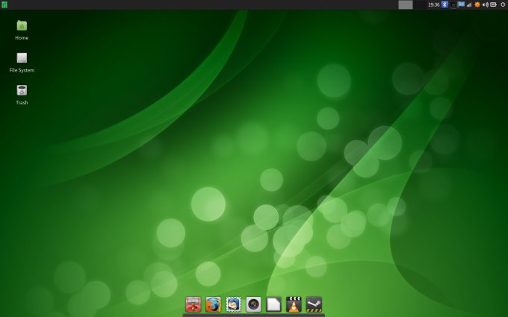This screenshot has height=317, width=508.
Task: Click the network signal strength indicator
Action: (469, 4)
